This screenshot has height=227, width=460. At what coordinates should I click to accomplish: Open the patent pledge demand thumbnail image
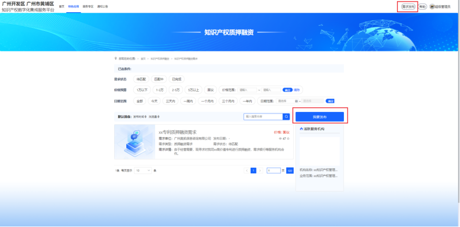pyautogui.click(x=135, y=142)
